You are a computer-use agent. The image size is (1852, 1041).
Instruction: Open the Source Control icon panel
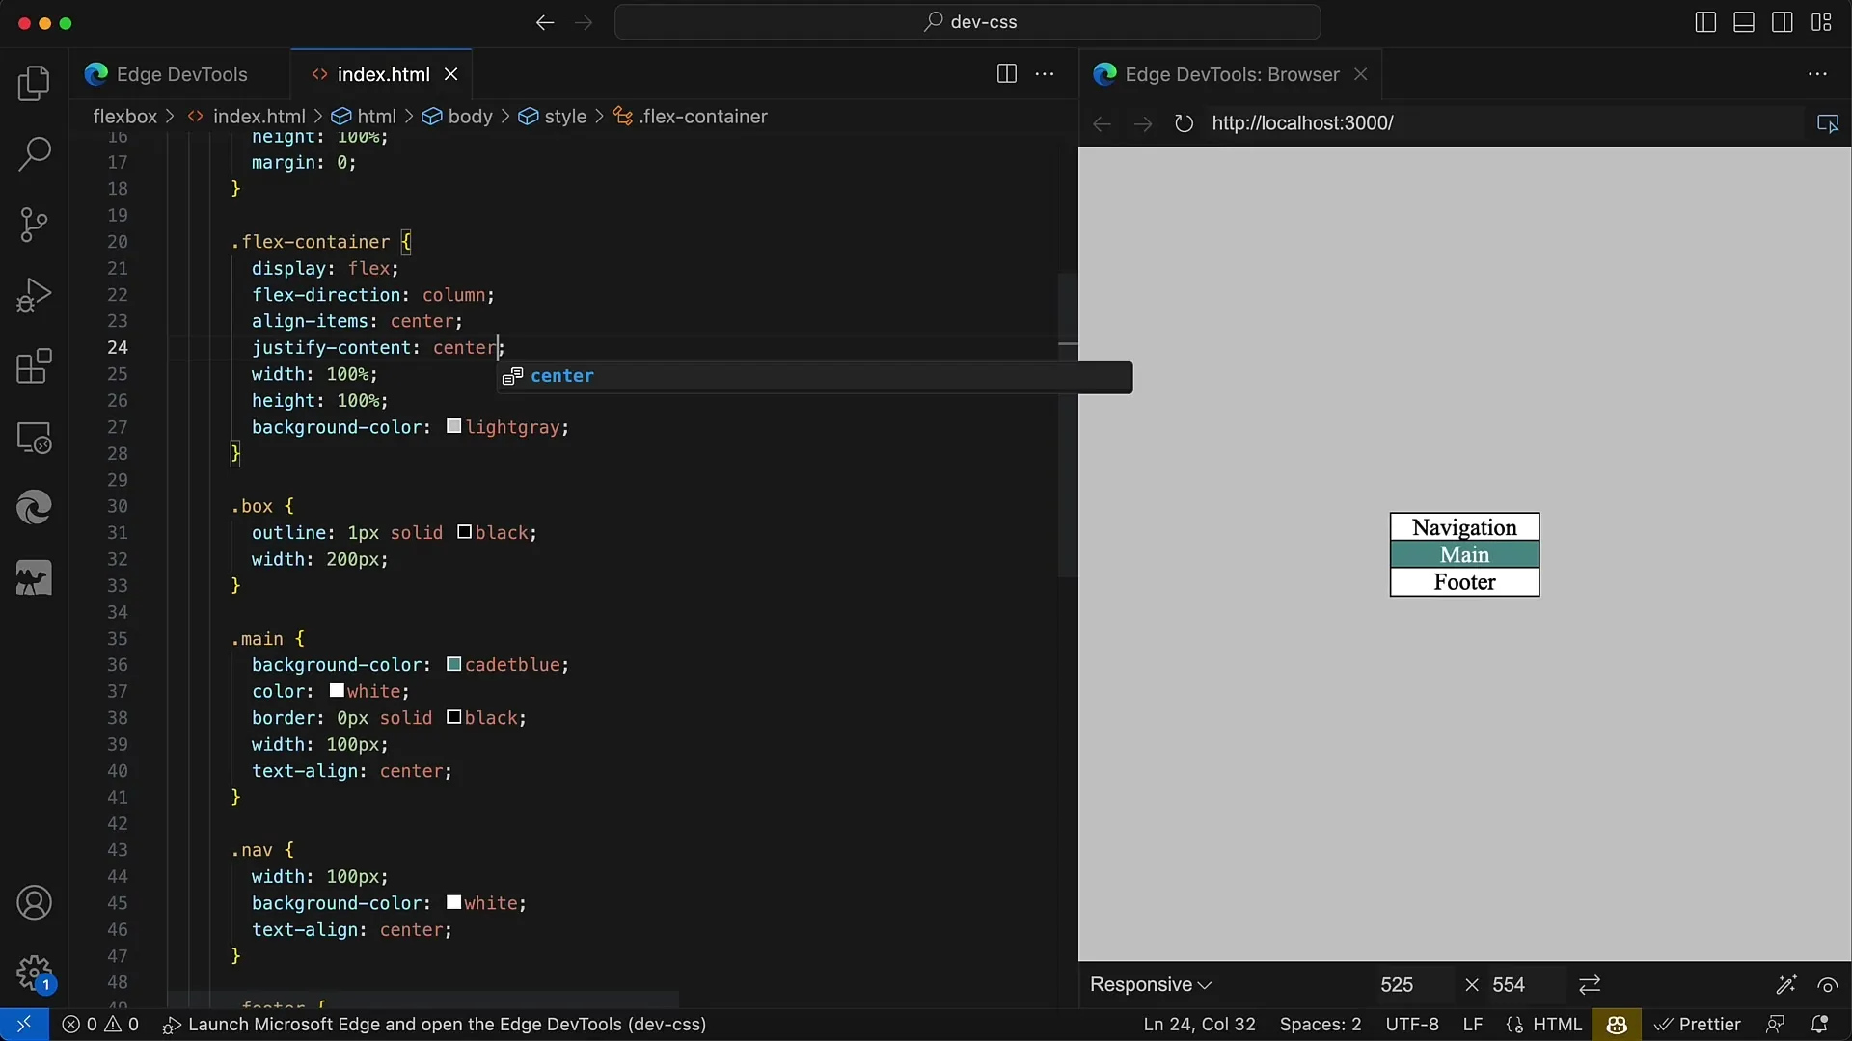(x=35, y=224)
